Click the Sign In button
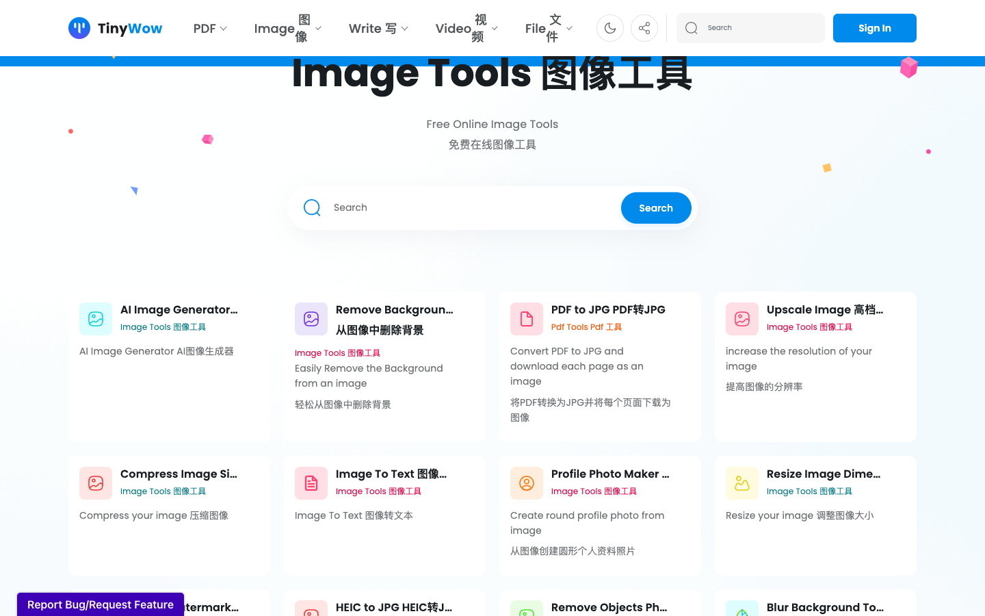 [874, 28]
